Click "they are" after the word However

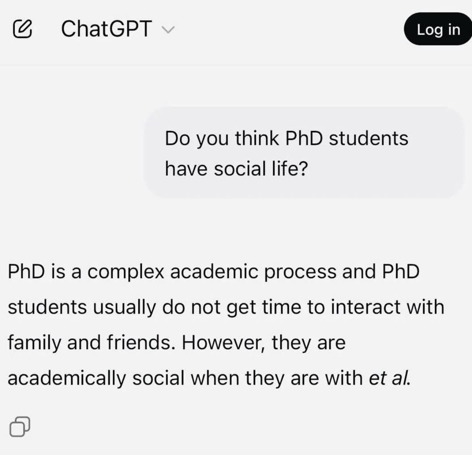[x=308, y=343]
